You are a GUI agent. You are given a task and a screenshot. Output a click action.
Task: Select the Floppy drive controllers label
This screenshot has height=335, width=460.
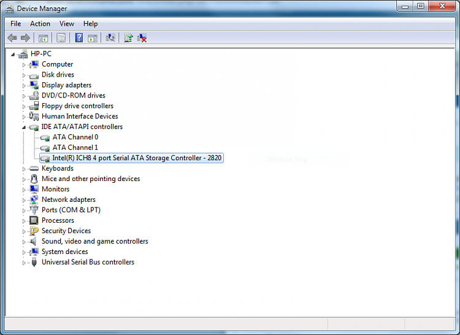(x=77, y=106)
